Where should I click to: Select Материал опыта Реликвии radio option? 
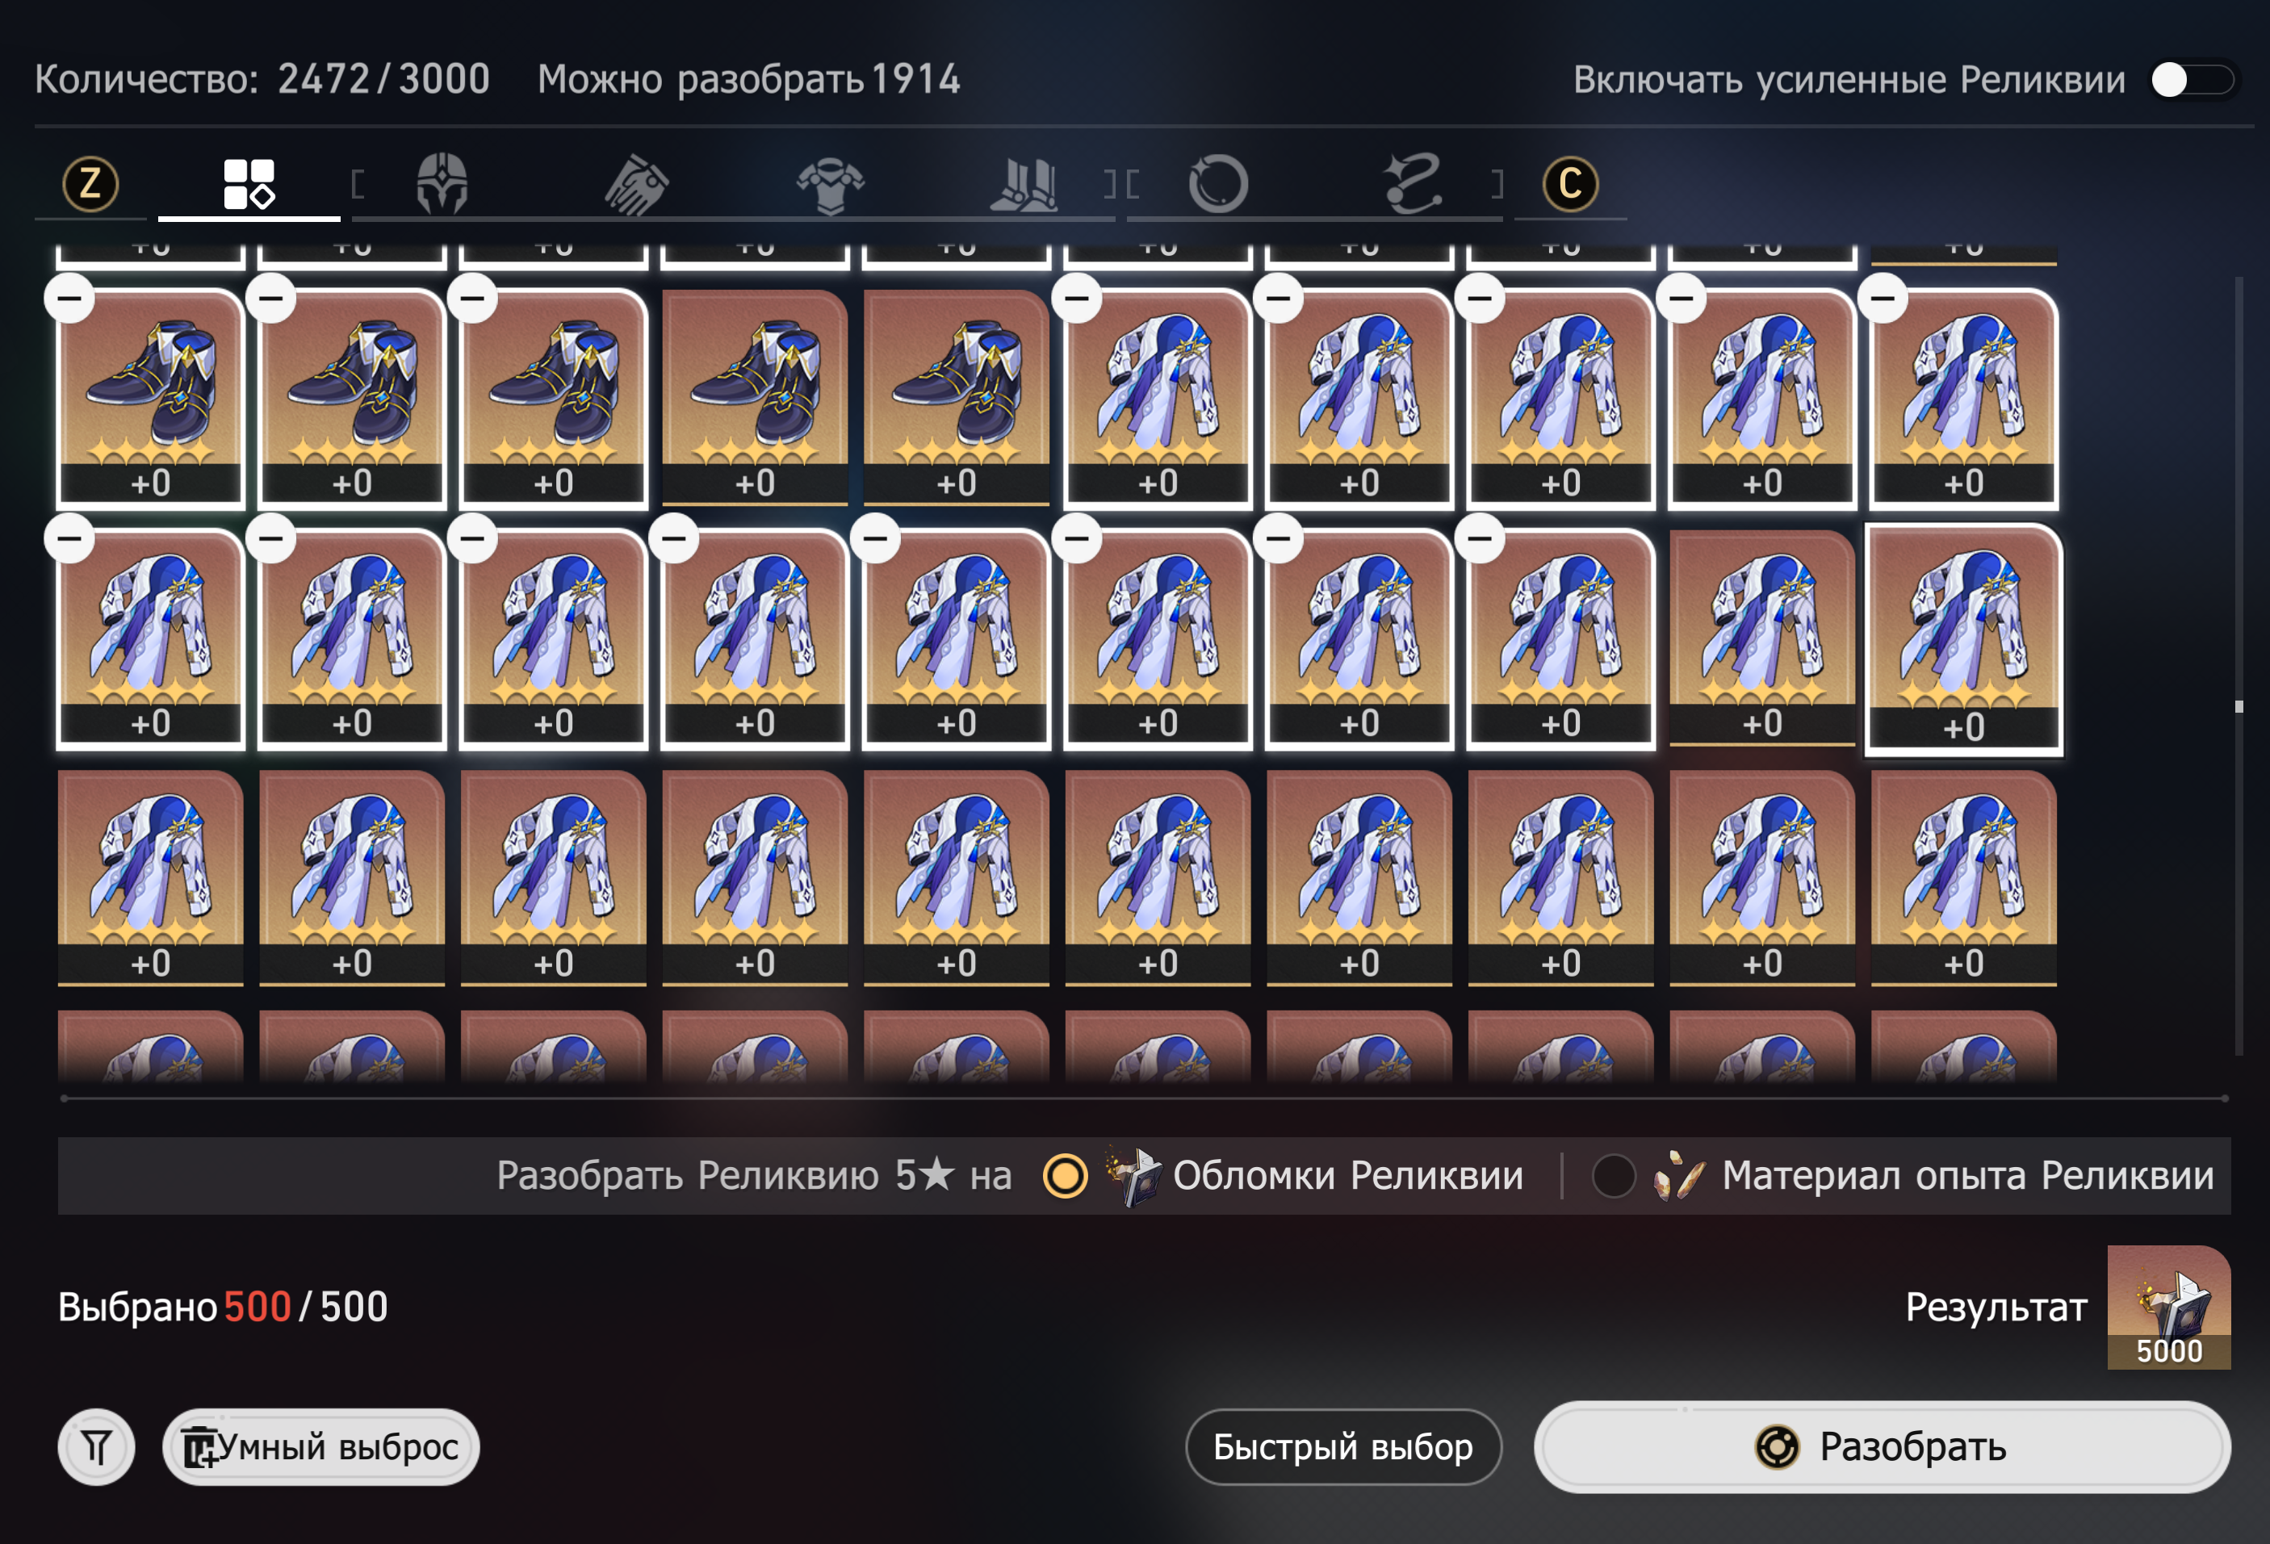(1614, 1175)
